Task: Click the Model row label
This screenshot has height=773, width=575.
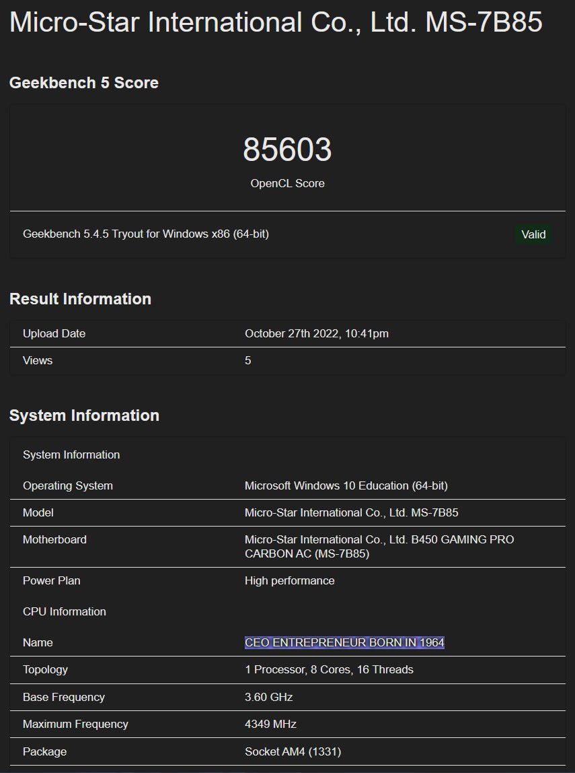Action: tap(38, 512)
